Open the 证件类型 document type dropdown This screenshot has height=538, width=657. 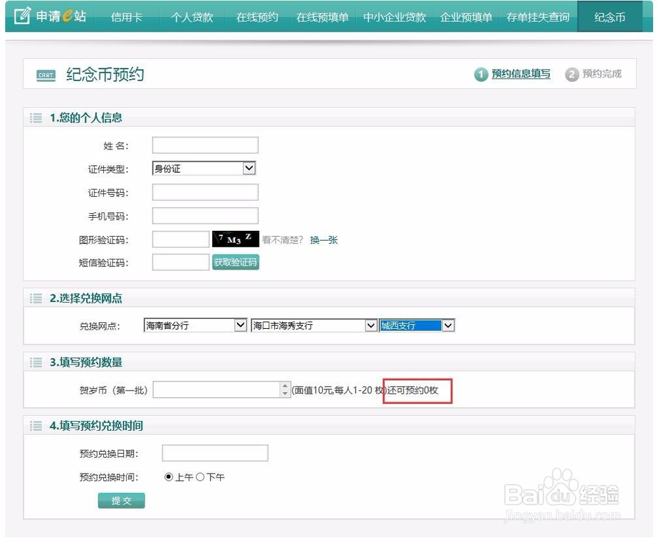point(249,168)
